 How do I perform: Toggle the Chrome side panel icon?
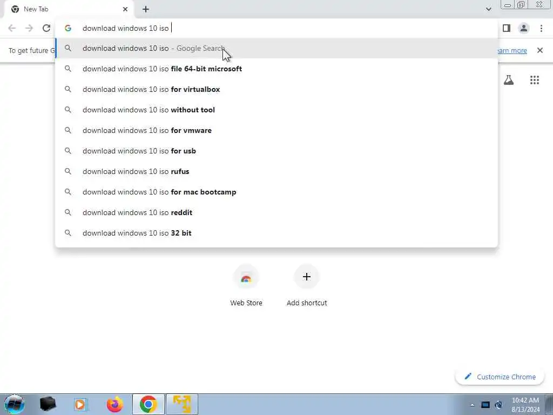point(507,28)
